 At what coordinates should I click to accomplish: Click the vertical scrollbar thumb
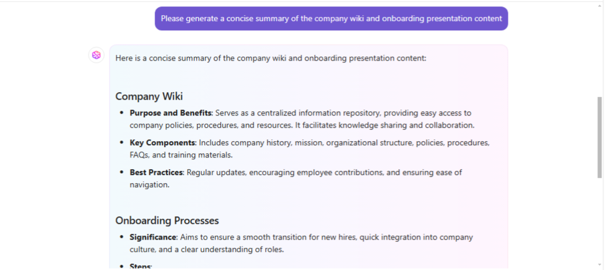(x=599, y=137)
